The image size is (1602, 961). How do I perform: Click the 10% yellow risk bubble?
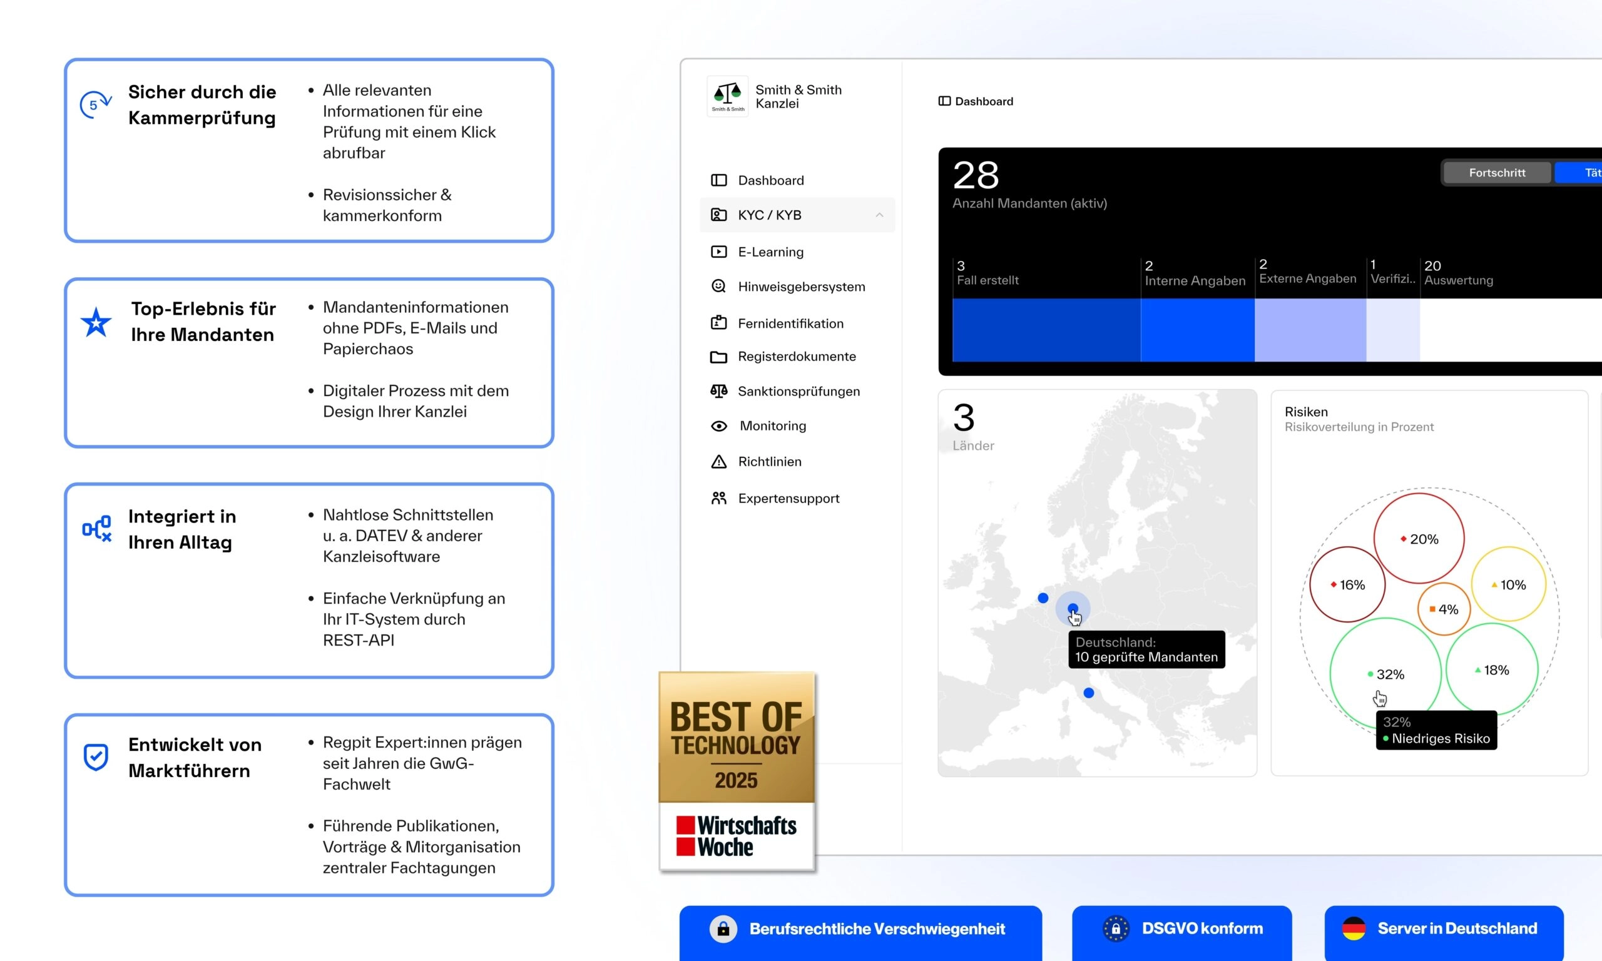[1509, 584]
